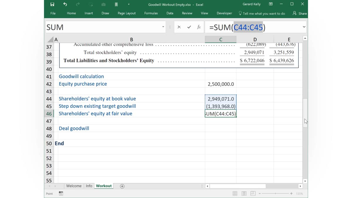Click the (1,393,968.0) cell
Viewport: 352px width, 198px height.
[x=221, y=106]
